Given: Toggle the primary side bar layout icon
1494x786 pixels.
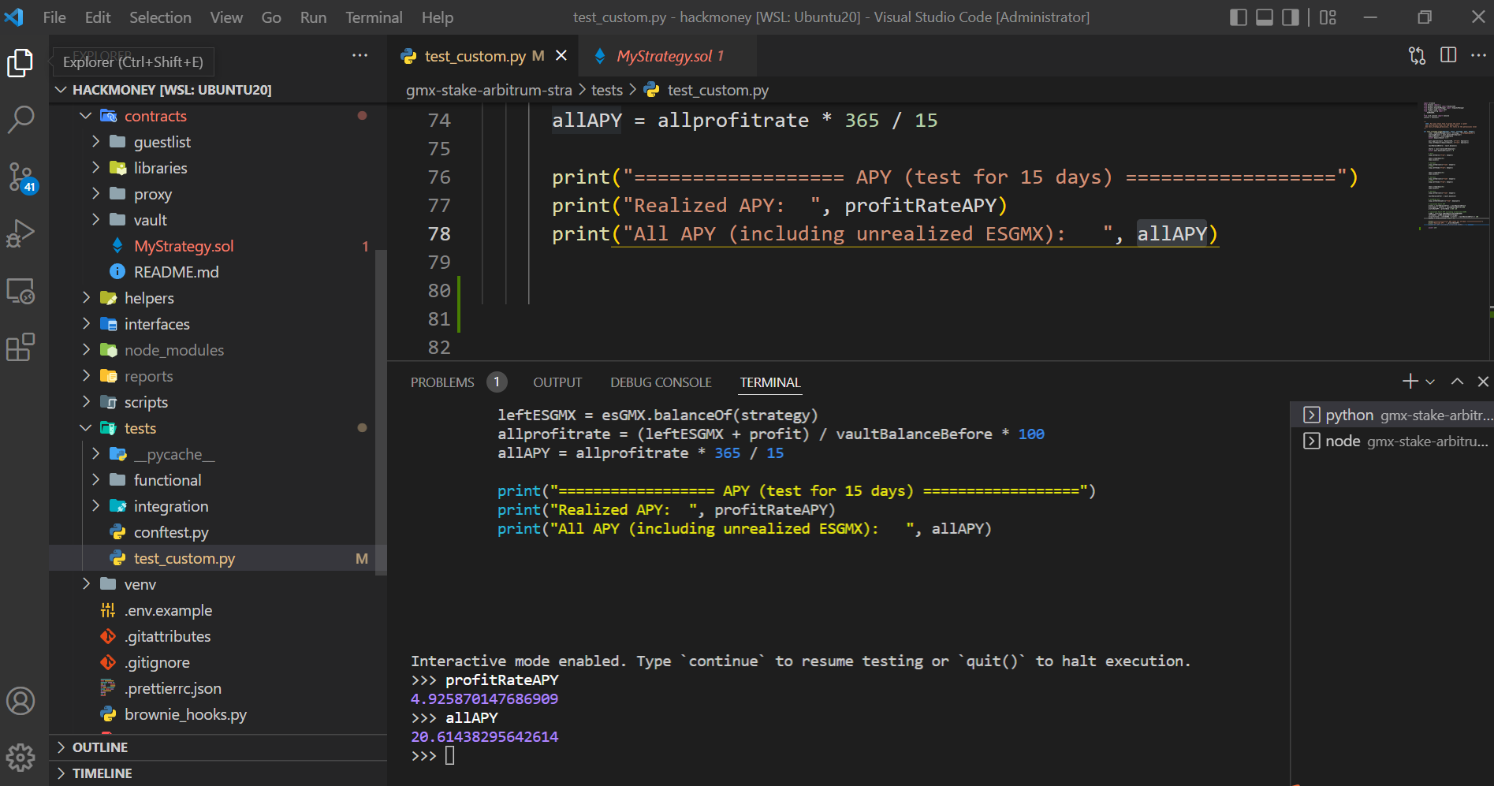Looking at the screenshot, I should pyautogui.click(x=1239, y=17).
